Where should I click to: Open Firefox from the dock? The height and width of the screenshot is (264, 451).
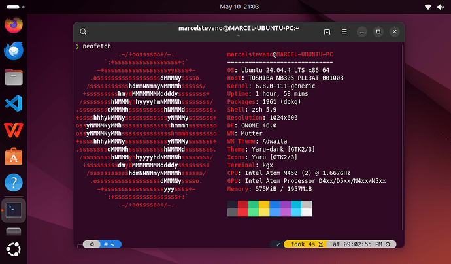[x=14, y=25]
